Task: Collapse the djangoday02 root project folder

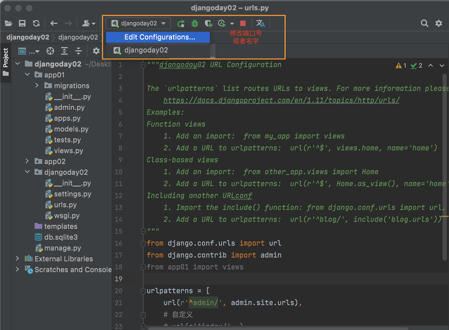Action: pos(18,64)
